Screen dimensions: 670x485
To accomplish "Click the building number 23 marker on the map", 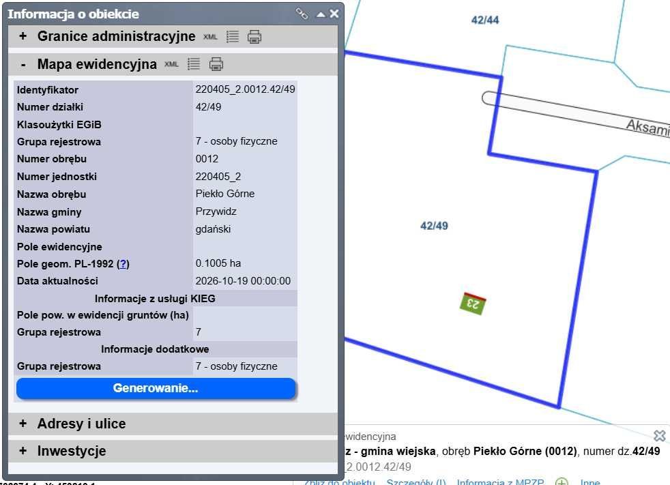I will 473,304.
